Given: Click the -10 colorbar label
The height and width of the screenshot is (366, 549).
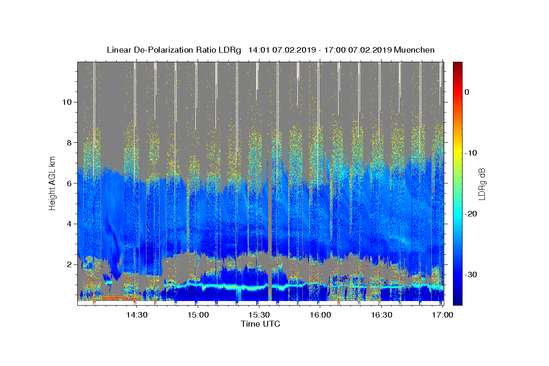Looking at the screenshot, I should (471, 153).
